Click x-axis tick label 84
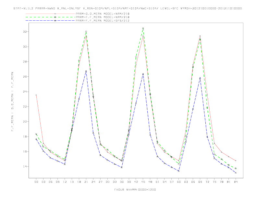 click(x=236, y=182)
